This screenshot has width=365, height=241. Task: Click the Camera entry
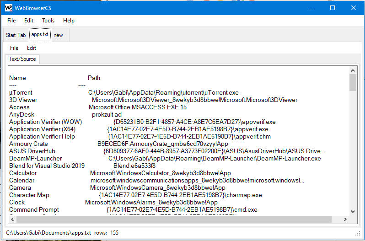click(20, 188)
